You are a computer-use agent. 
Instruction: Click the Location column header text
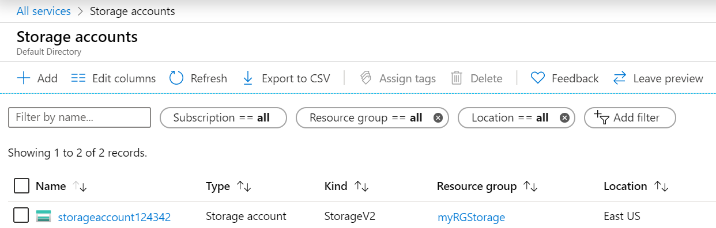tap(625, 186)
